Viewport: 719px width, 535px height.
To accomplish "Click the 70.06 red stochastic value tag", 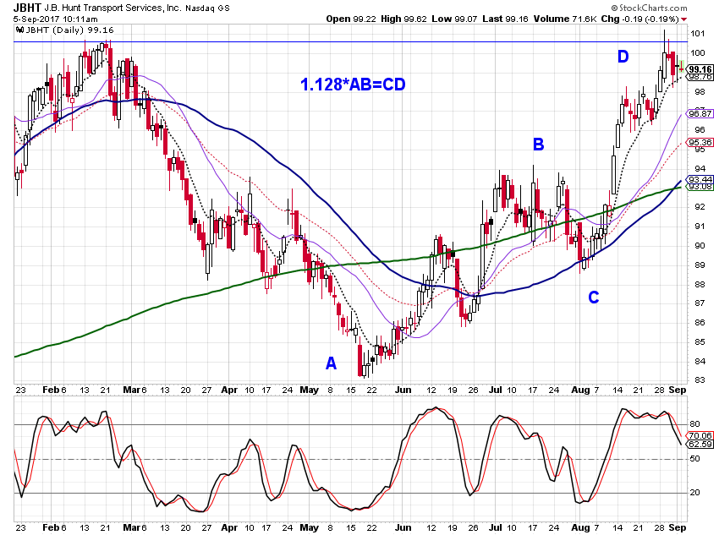I will coord(700,435).
